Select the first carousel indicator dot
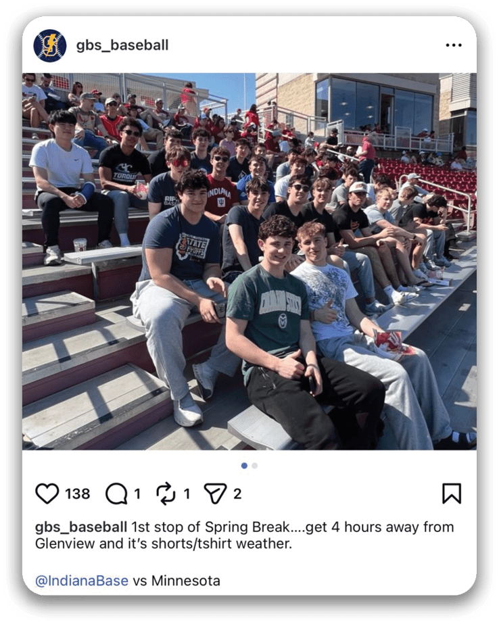Screen dimensions: 499x624 click(x=244, y=466)
